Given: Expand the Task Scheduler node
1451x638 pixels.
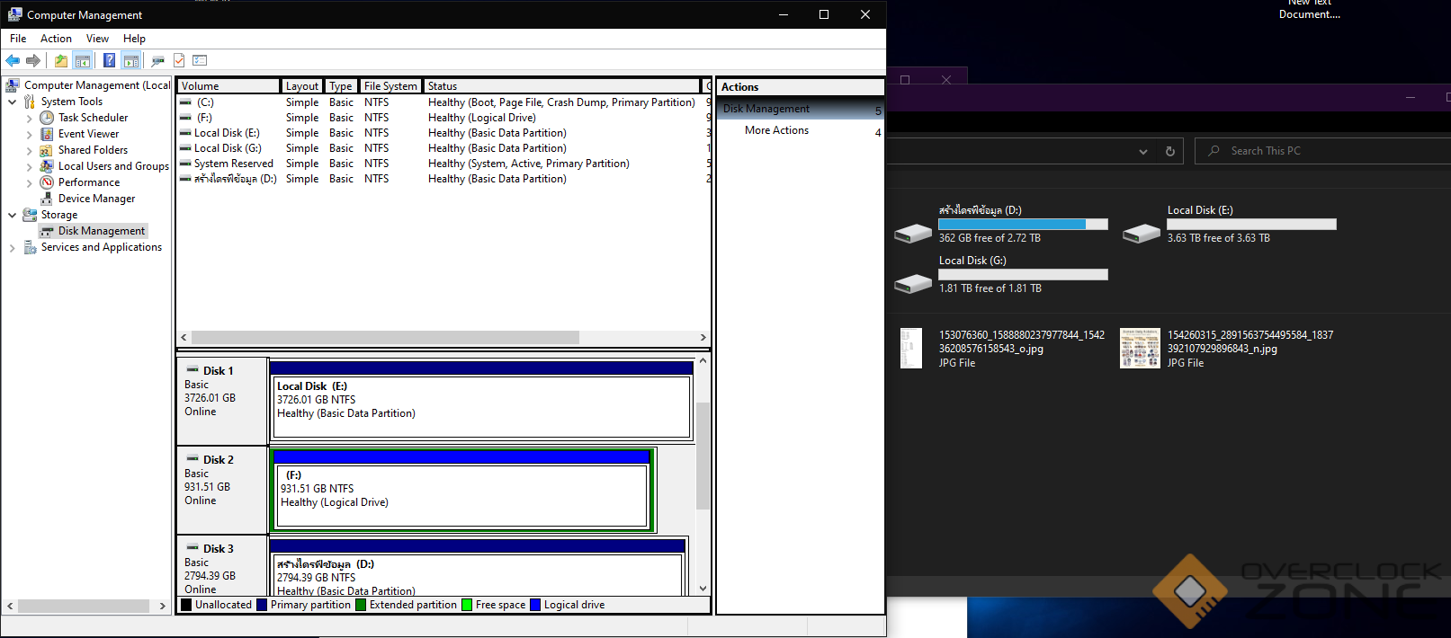Looking at the screenshot, I should tap(29, 118).
